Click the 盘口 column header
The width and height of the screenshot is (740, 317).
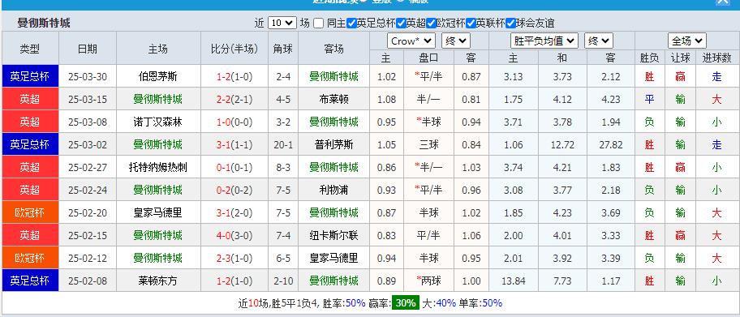coord(428,58)
